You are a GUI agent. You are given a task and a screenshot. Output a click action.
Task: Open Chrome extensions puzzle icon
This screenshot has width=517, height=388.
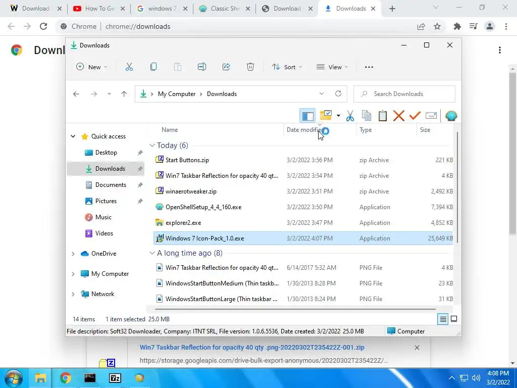tap(457, 26)
